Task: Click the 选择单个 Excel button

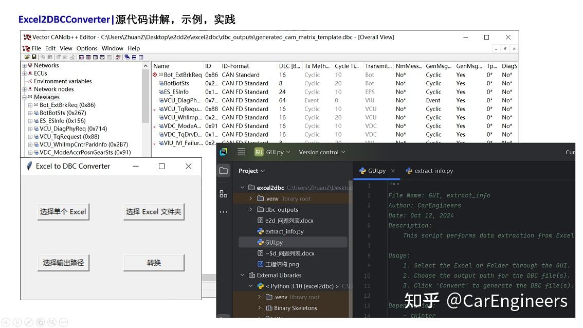Action: [x=63, y=210]
